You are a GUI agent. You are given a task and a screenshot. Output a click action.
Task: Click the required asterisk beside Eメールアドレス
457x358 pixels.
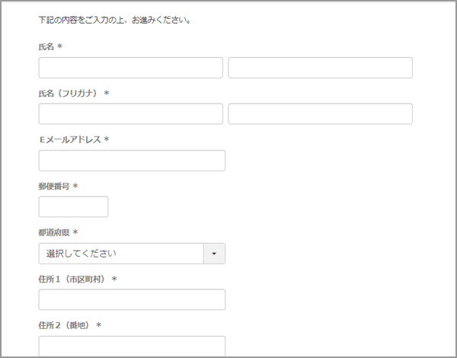pos(107,139)
